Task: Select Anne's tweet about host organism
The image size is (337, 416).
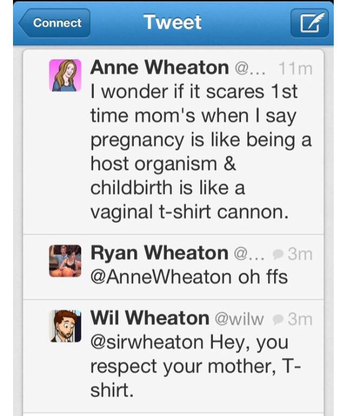Action: click(200, 152)
